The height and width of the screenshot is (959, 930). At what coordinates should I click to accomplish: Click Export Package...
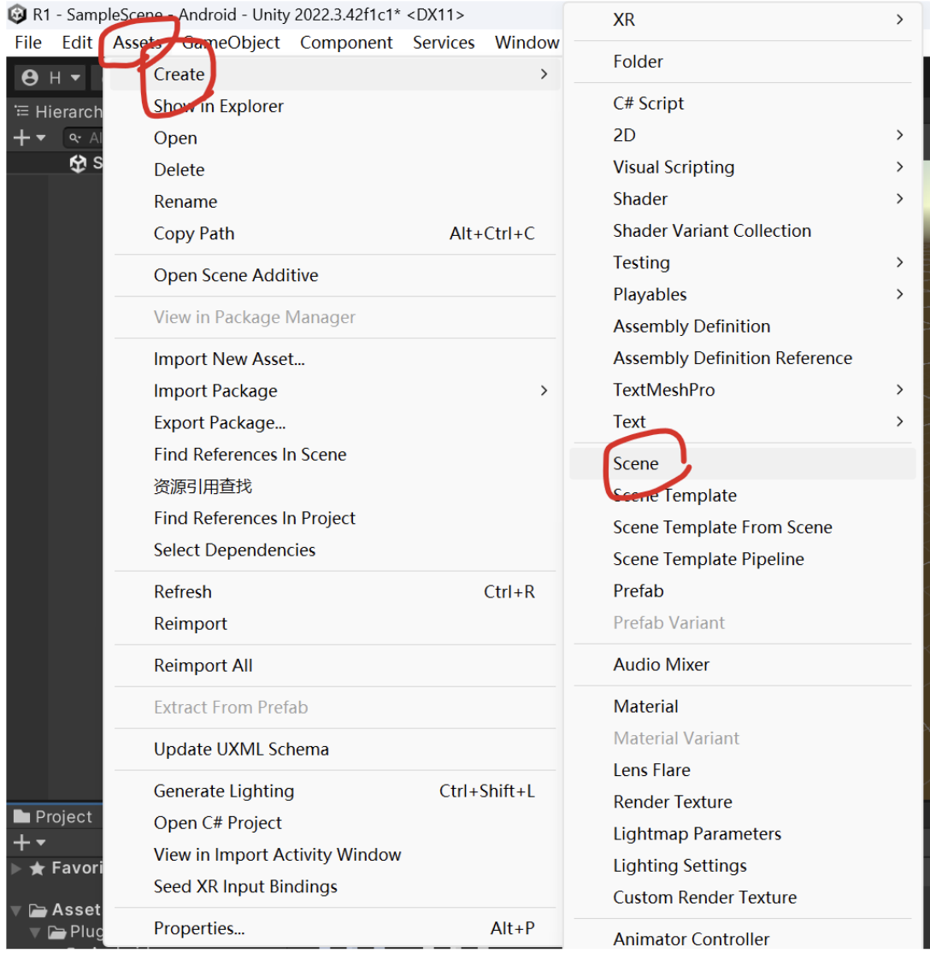335,422
